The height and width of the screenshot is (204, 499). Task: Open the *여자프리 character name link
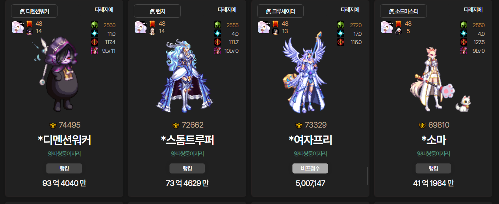[x=310, y=140]
